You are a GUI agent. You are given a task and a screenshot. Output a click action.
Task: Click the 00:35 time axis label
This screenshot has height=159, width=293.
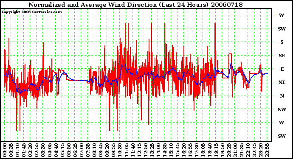pos(11,150)
